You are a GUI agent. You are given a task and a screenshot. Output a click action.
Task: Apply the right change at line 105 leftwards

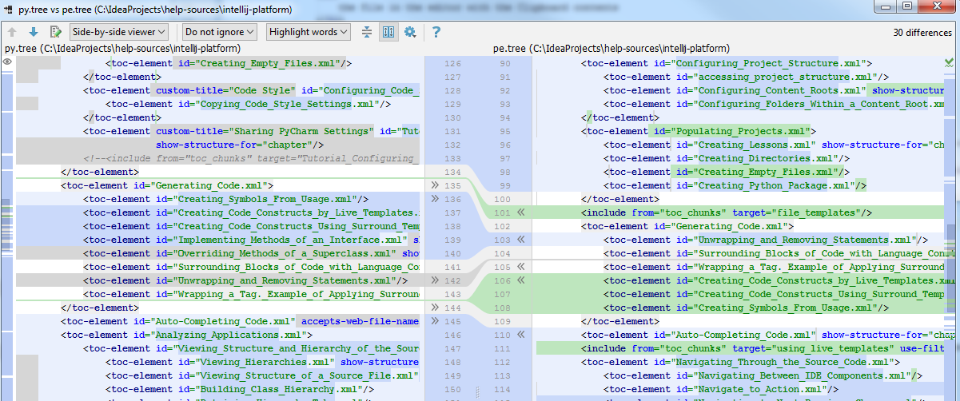[521, 267]
